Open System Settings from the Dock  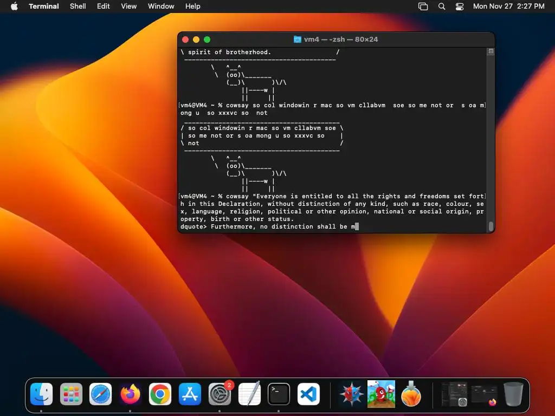point(220,394)
